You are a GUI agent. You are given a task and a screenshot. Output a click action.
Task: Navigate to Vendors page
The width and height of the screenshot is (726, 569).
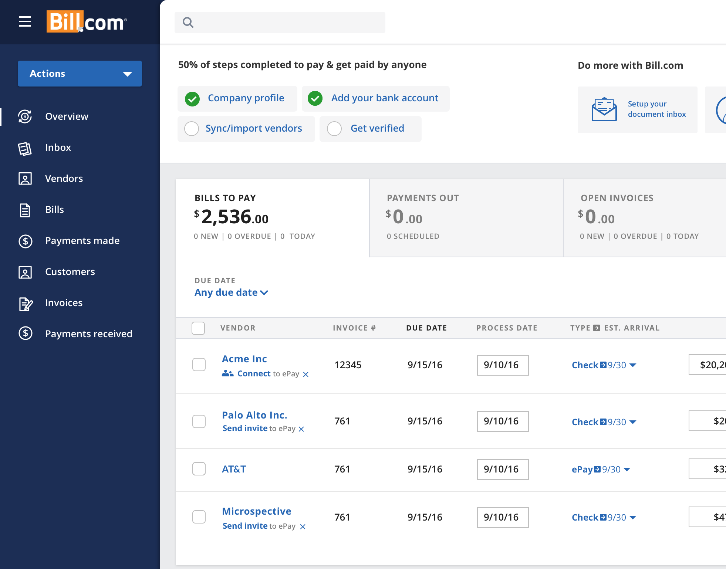tap(64, 179)
